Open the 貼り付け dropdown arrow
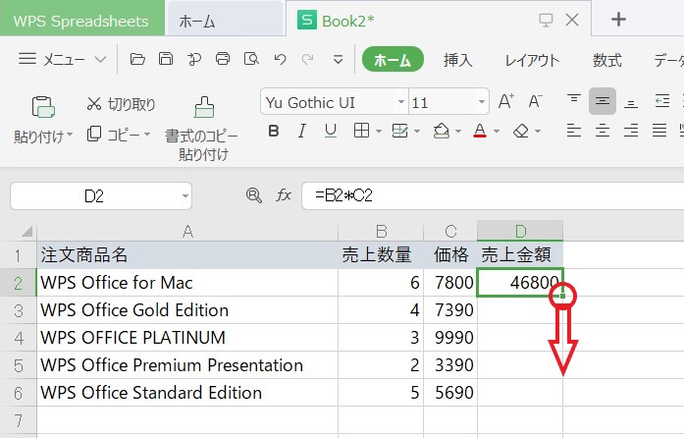Screen dimensions: 684x438 pos(70,135)
